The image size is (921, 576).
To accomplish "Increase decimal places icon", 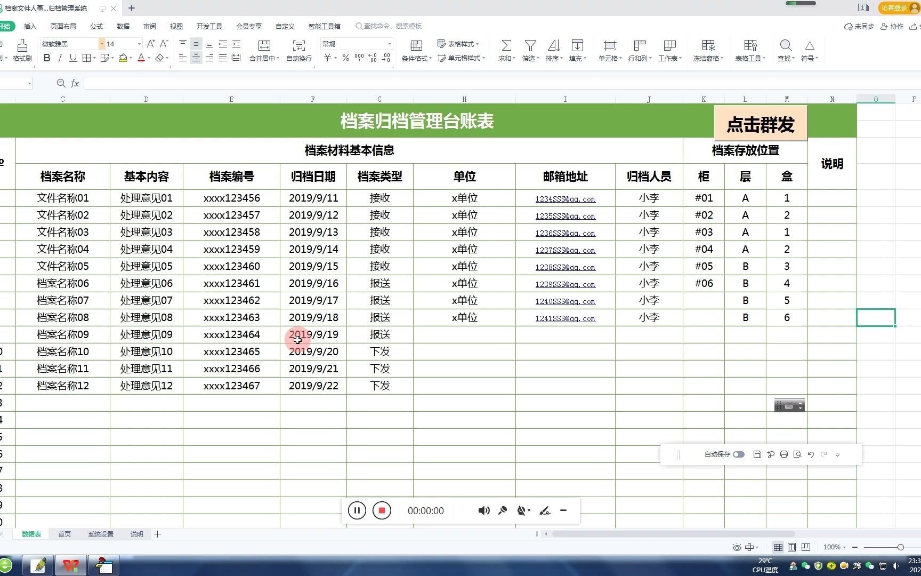I will tap(373, 58).
